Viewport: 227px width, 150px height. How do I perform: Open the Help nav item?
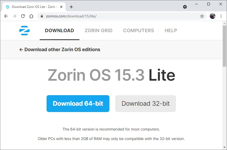171,31
